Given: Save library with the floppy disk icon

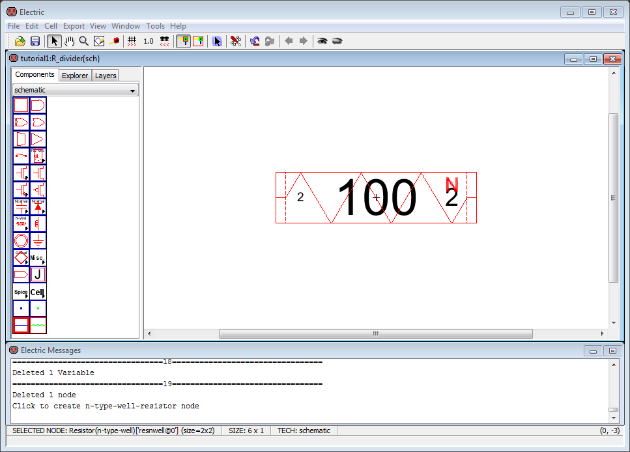Looking at the screenshot, I should pyautogui.click(x=35, y=41).
